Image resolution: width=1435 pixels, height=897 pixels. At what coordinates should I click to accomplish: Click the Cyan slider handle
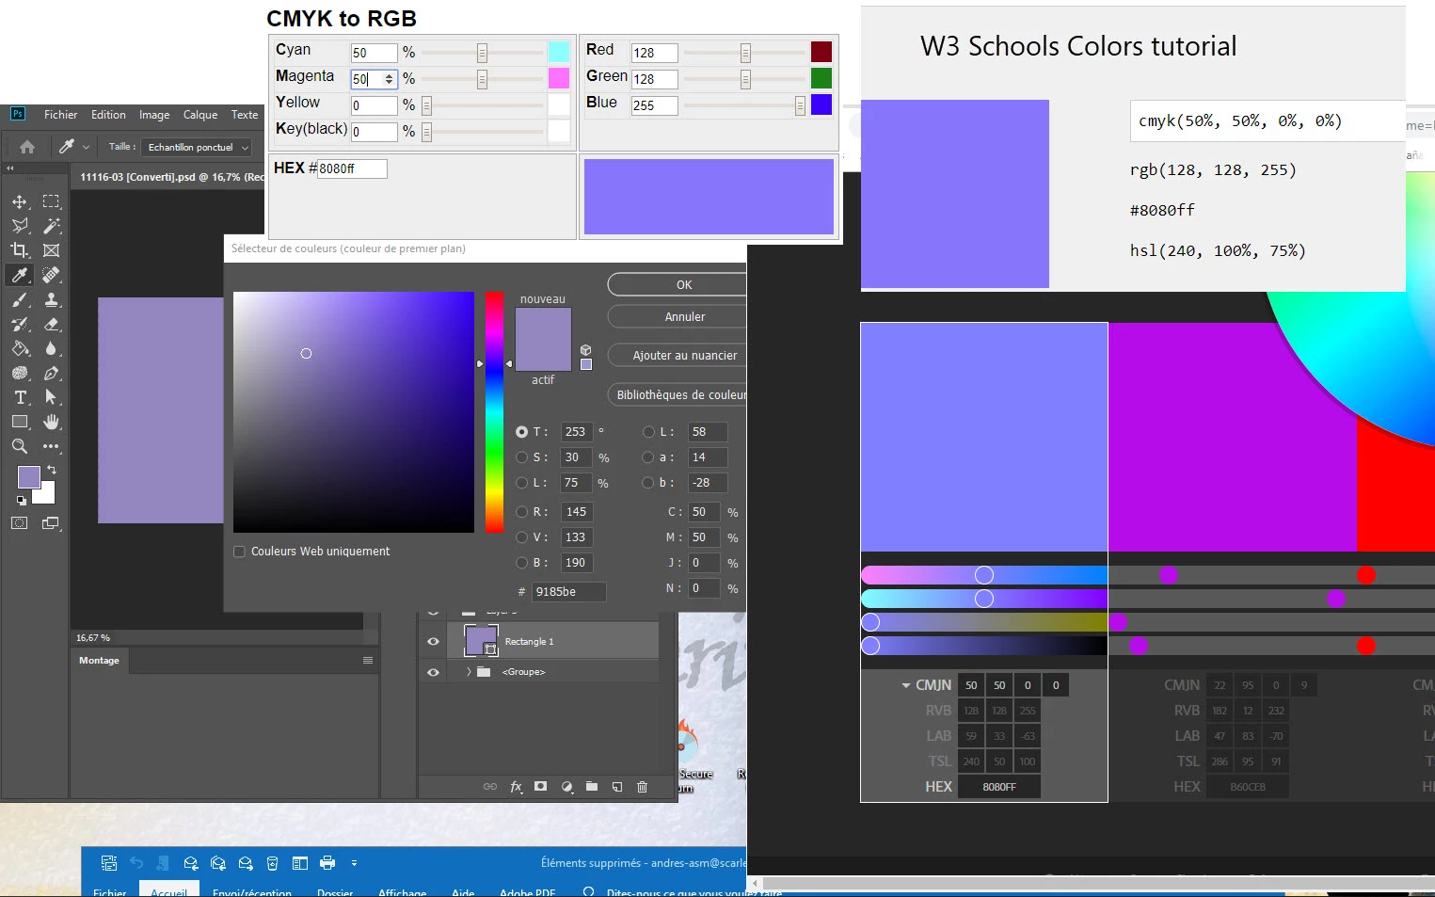coord(482,53)
